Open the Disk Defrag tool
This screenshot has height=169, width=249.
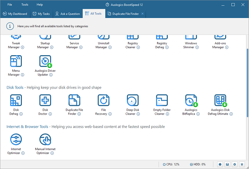coord(16,100)
